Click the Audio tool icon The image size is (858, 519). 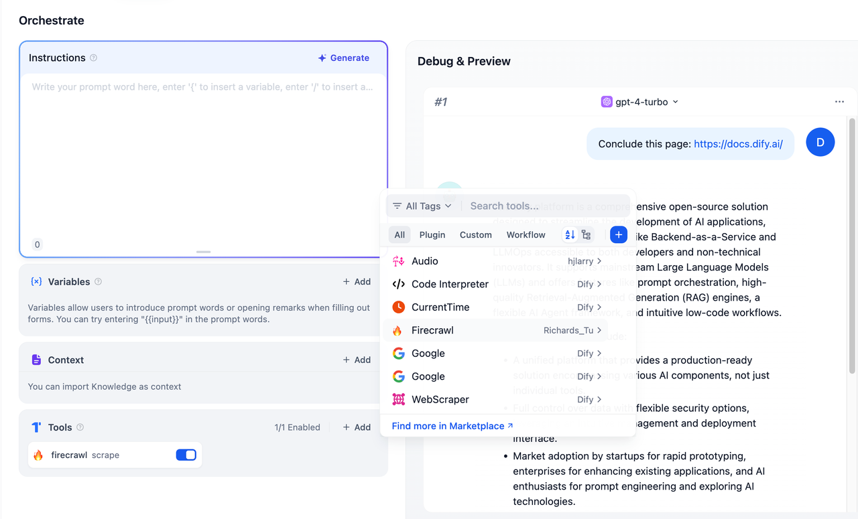pyautogui.click(x=398, y=261)
